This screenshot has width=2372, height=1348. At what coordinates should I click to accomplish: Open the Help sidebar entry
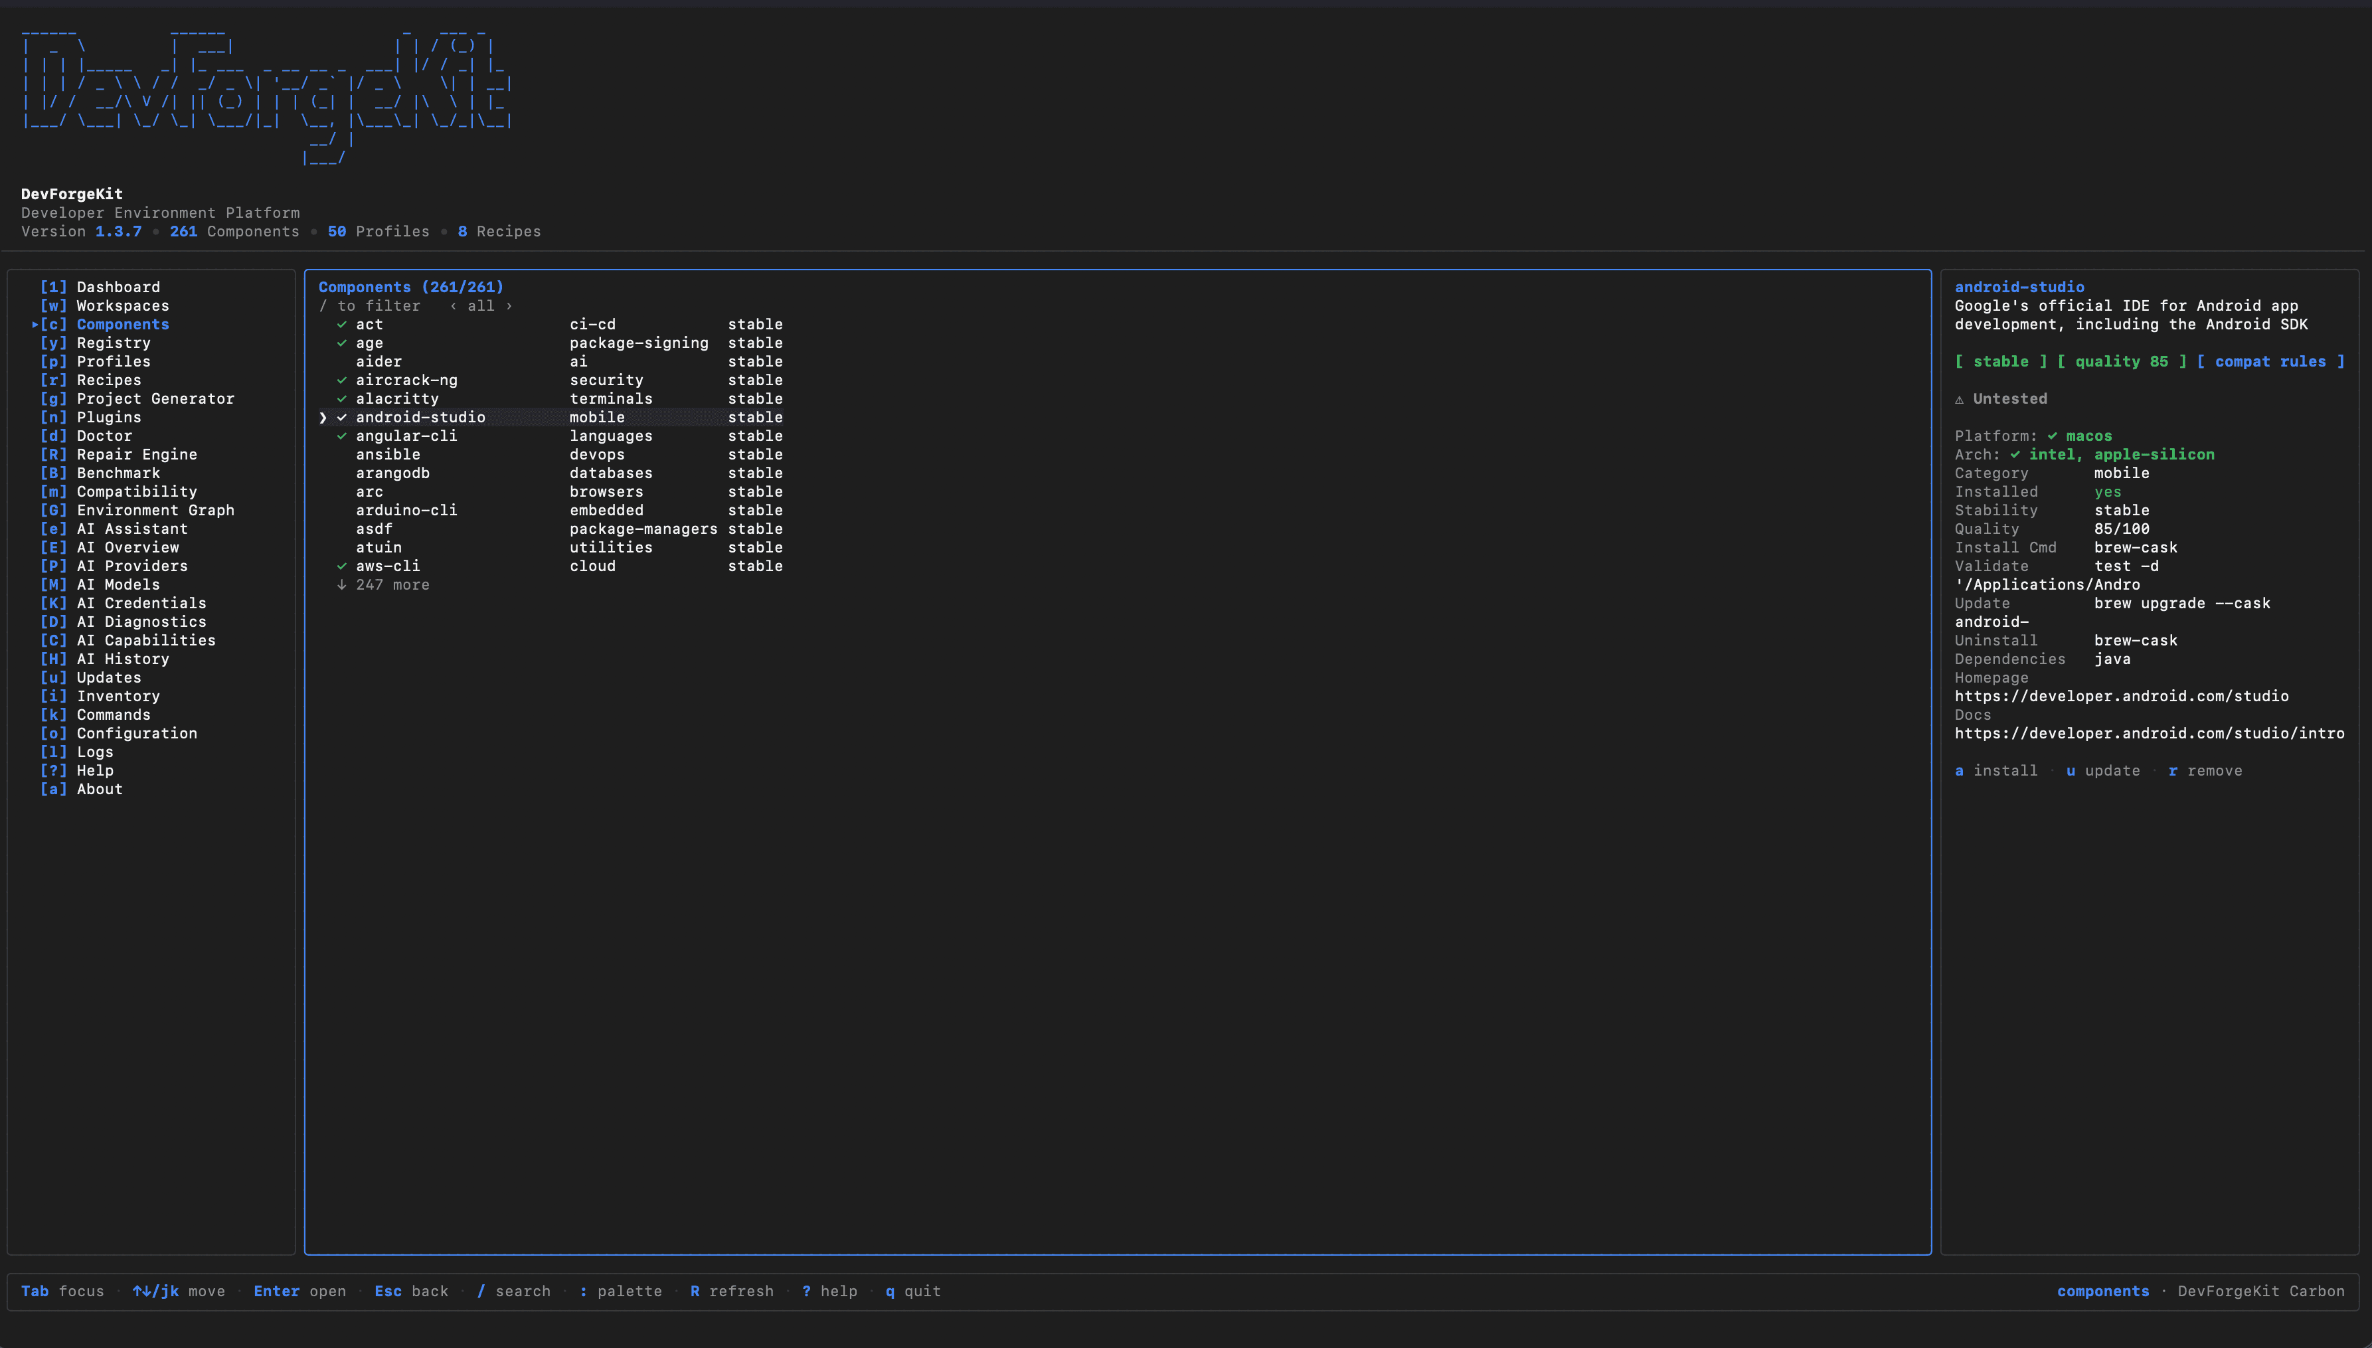tap(77, 770)
